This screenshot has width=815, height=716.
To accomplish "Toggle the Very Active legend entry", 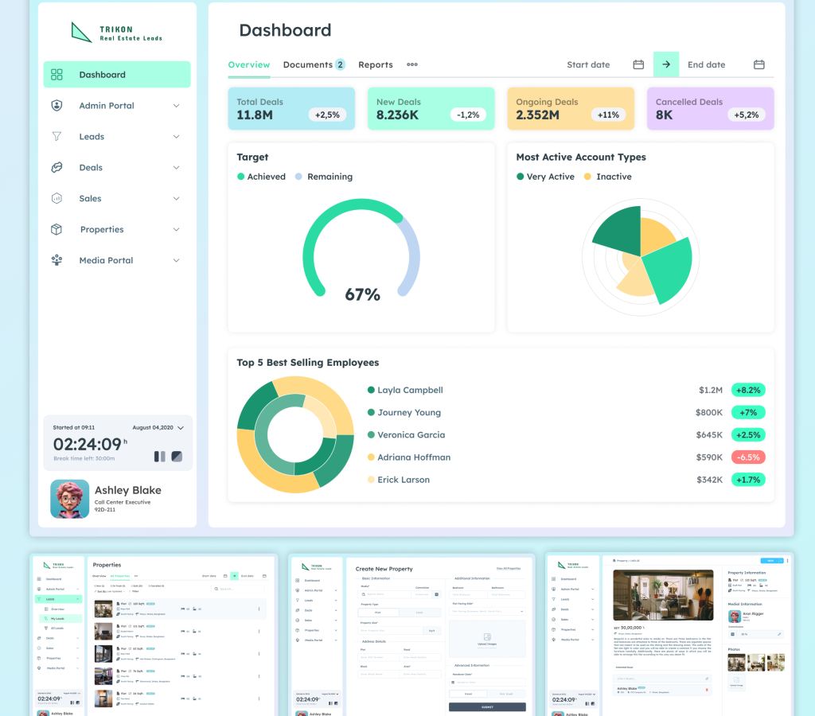I will point(545,176).
